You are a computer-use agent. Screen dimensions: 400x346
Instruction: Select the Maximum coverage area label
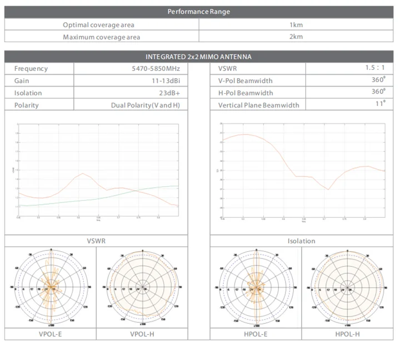(x=102, y=37)
